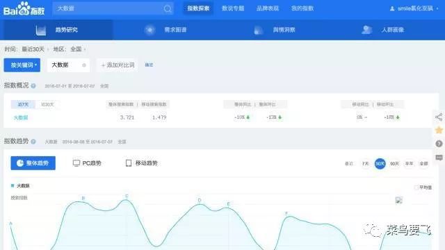445x250 pixels.
Task: Click the share icon on the right sidebar
Action: pos(439,117)
